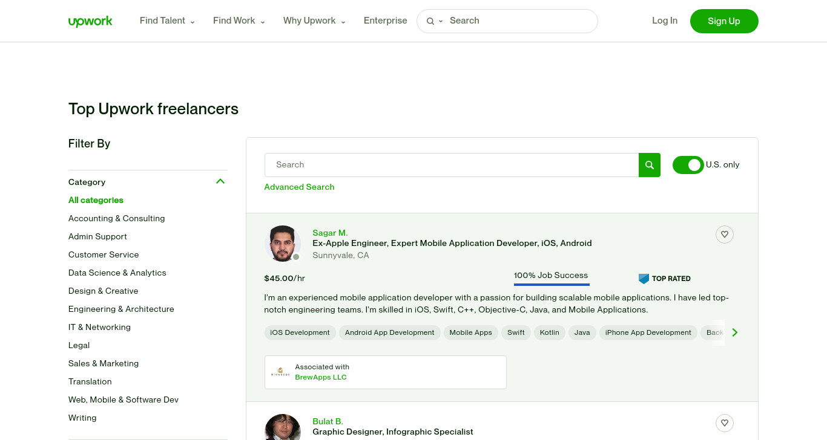Filter by Design & Creative
Screen dimensions: 827x440
[x=104, y=291]
